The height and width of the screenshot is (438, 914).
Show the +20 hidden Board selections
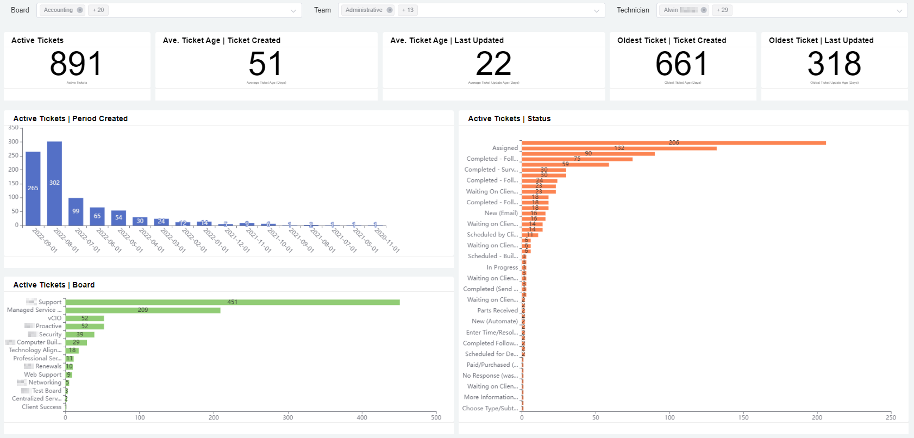click(x=98, y=10)
